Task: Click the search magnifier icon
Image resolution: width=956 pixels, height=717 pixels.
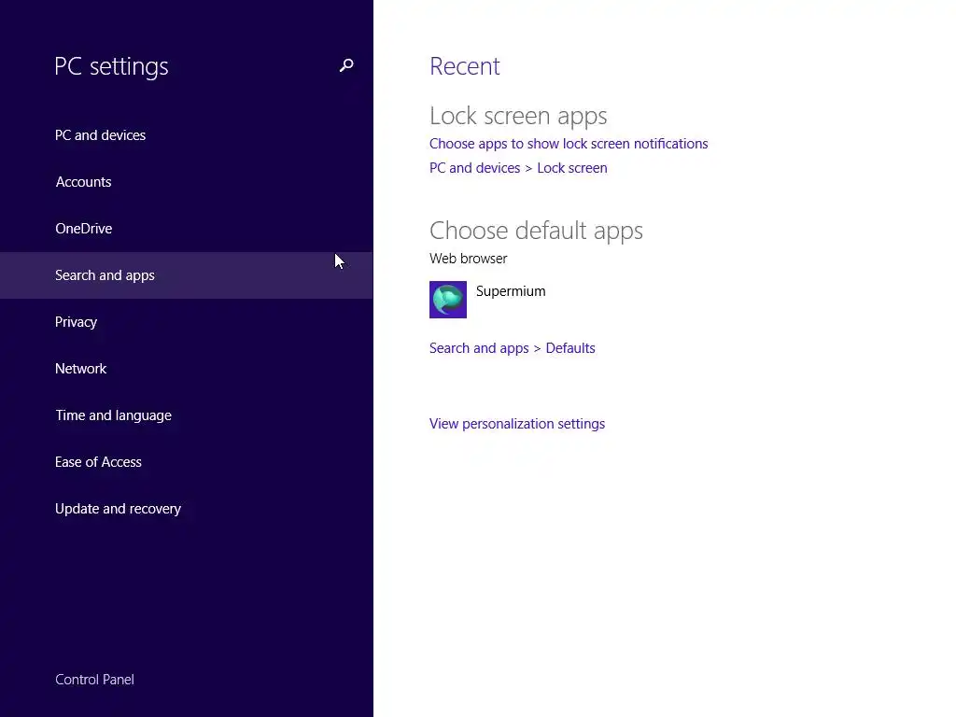Action: point(346,65)
